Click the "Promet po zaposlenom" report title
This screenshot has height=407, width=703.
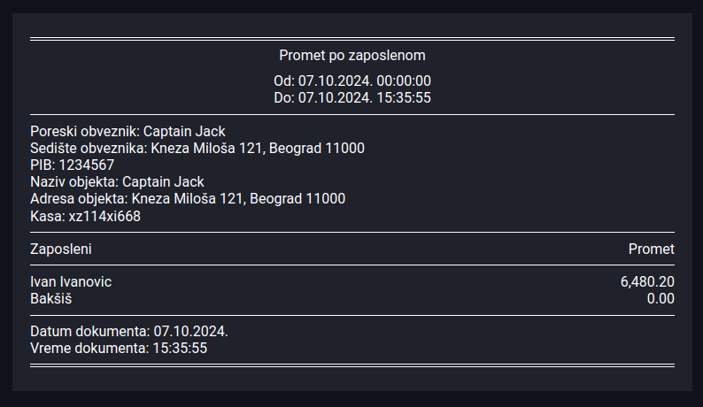[352, 56]
